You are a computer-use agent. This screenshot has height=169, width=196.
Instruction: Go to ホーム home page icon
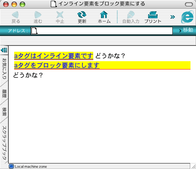click(104, 15)
